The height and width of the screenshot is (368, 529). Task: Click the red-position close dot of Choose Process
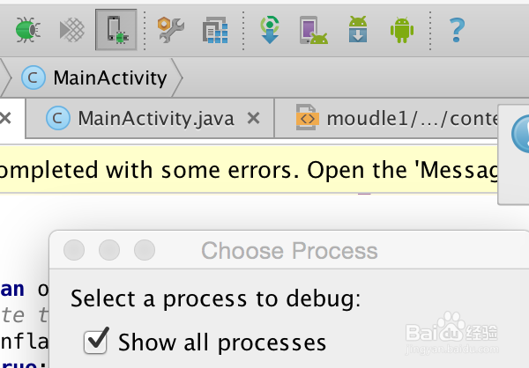(74, 250)
